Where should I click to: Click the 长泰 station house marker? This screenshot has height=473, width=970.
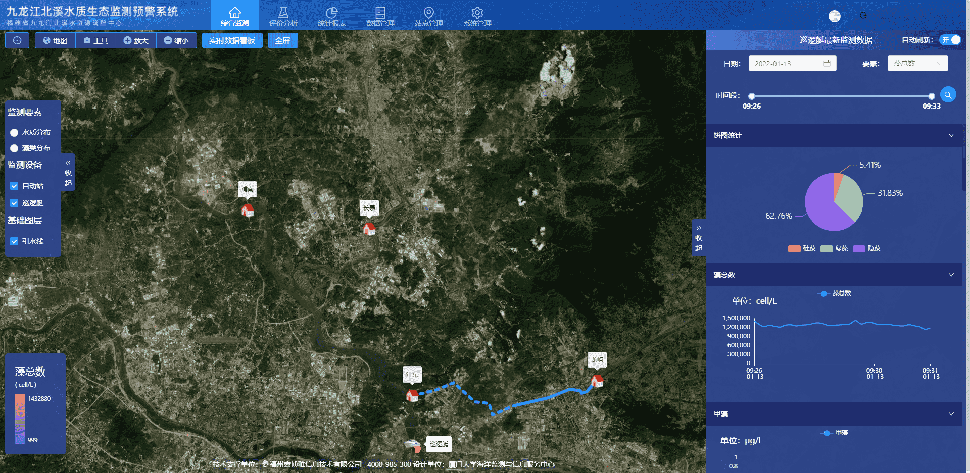pos(369,229)
